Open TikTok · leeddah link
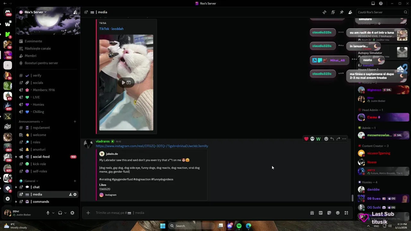The width and height of the screenshot is (411, 231). point(111,29)
